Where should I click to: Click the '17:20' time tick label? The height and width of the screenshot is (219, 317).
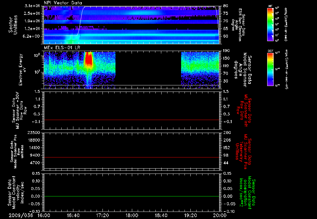tap(102, 215)
